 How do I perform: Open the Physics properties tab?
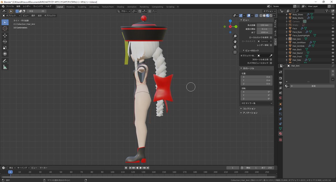pyautogui.click(x=281, y=119)
